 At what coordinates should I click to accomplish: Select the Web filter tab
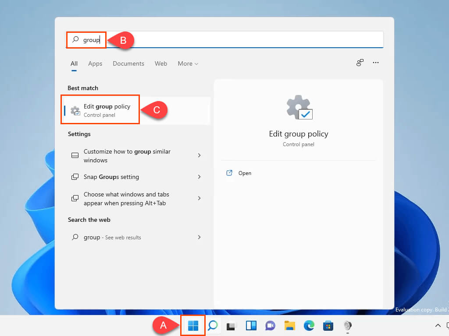click(161, 64)
